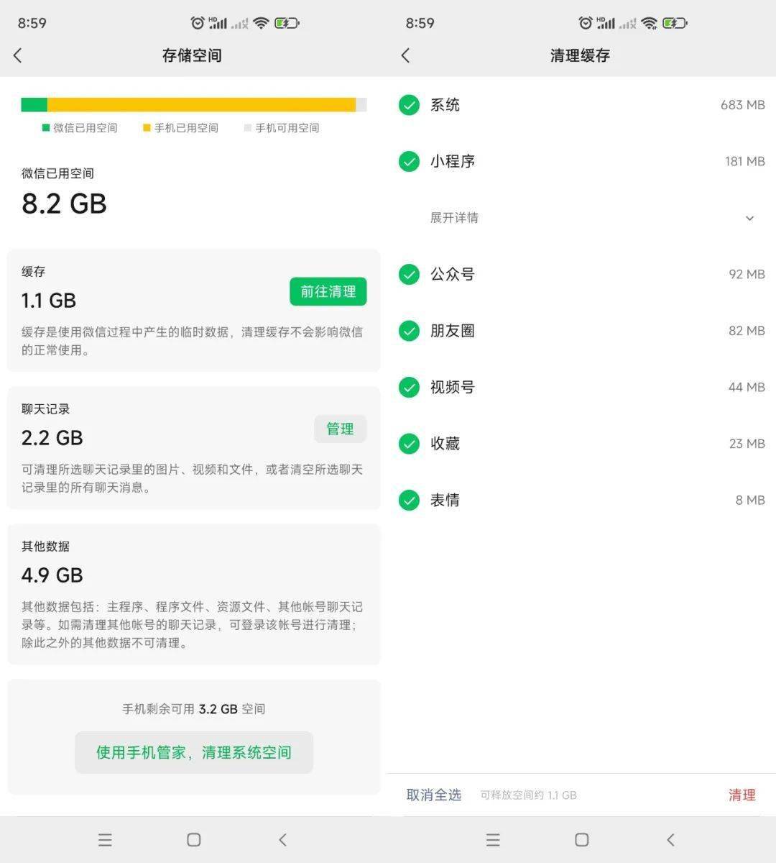
Task: Tap the 前往清理 button
Action: tap(328, 291)
